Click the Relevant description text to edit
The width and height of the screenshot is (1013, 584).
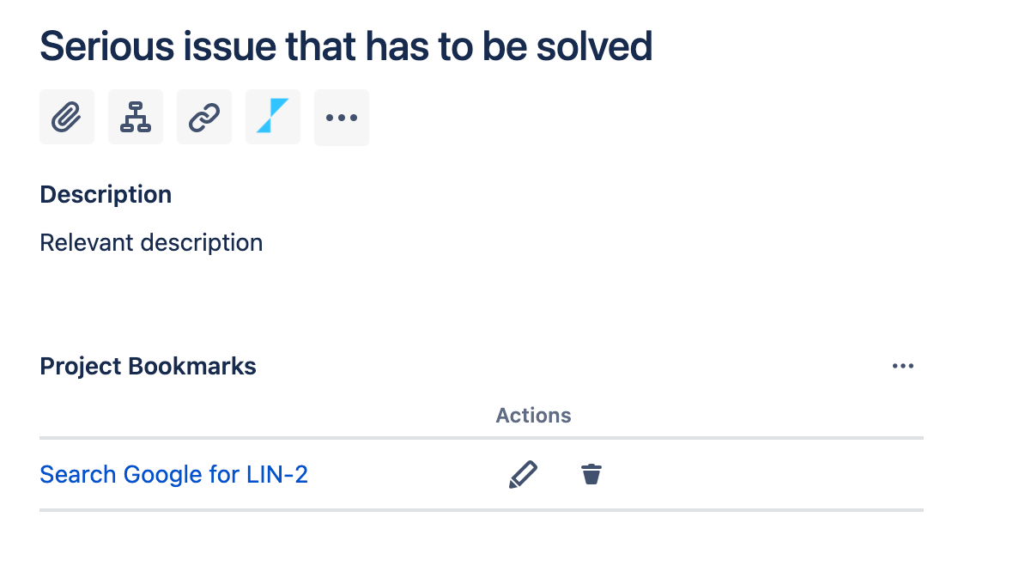151,243
